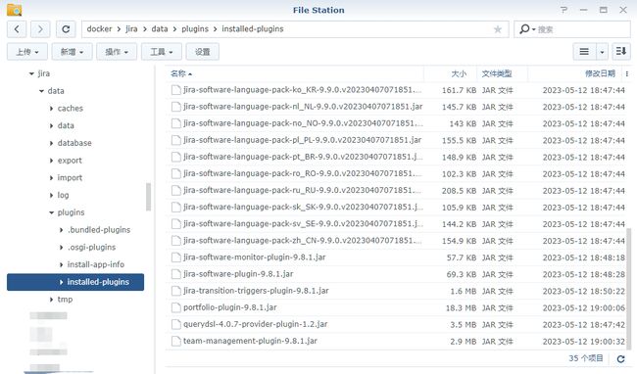Go back with the left arrow button
Image resolution: width=637 pixels, height=374 pixels.
click(17, 29)
